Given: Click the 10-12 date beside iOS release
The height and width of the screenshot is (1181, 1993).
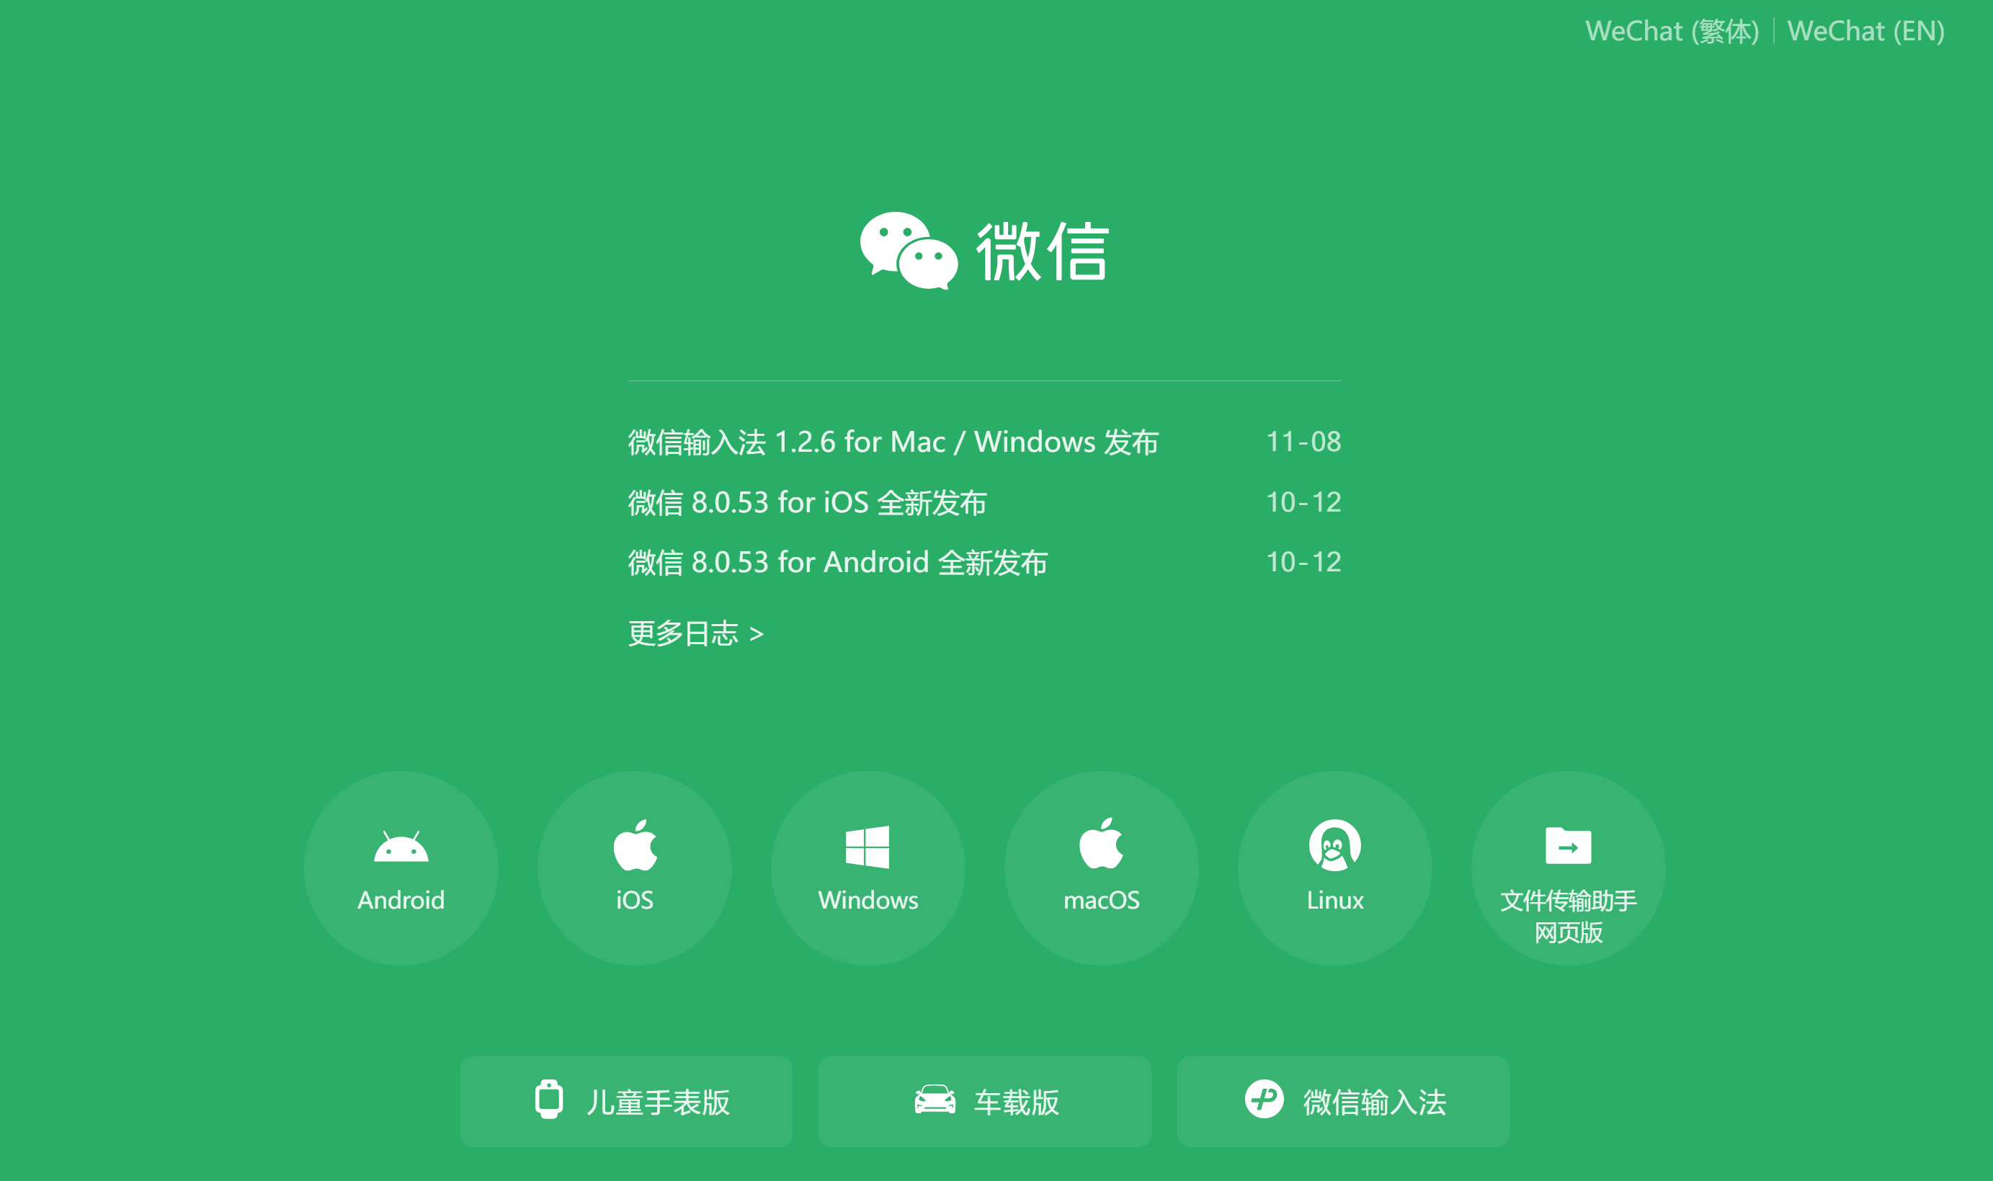Looking at the screenshot, I should point(1303,502).
